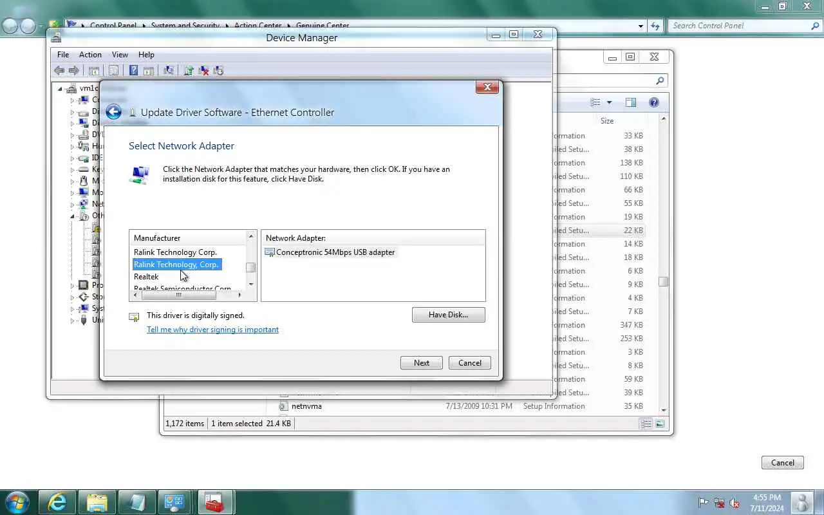Expand System devices node in device tree

72,308
